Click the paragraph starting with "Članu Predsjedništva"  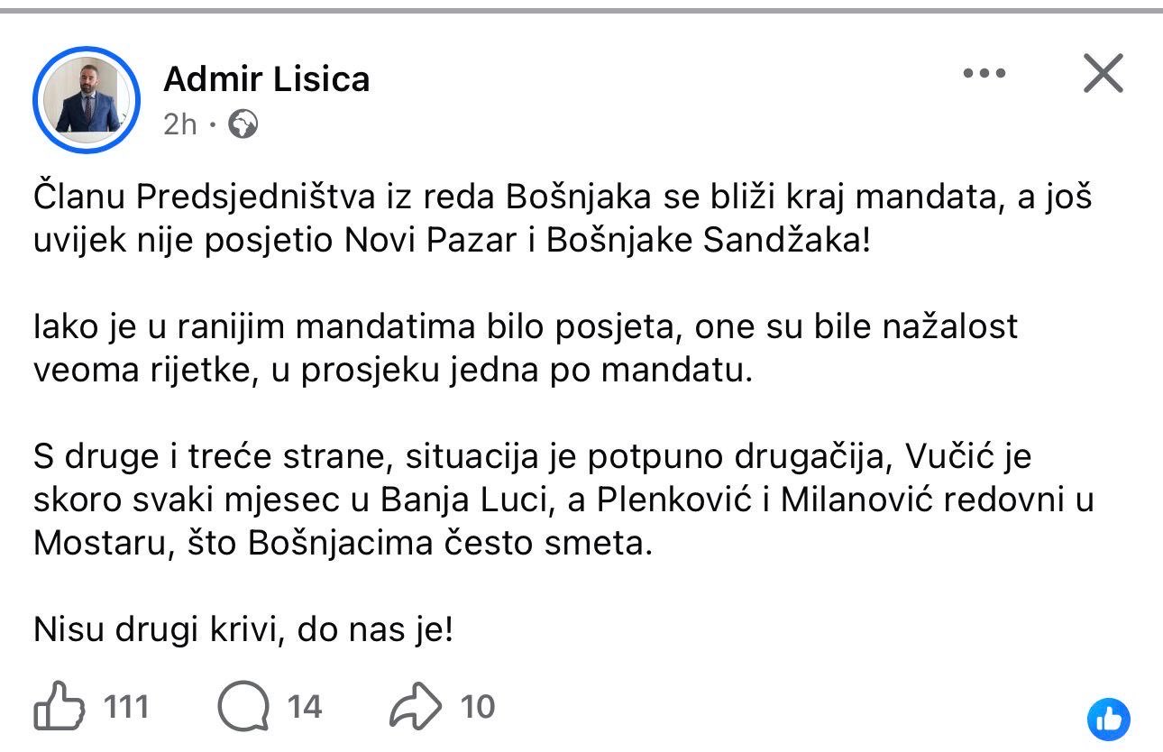click(x=562, y=219)
